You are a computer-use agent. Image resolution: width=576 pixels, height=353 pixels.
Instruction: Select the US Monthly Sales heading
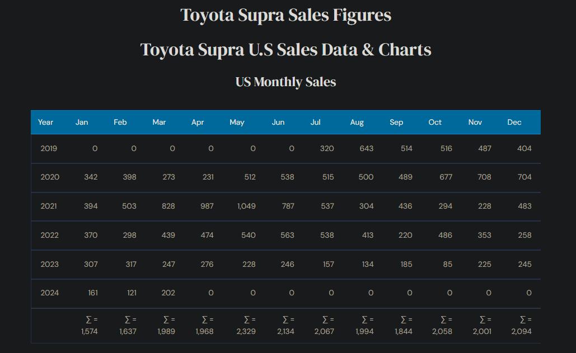click(x=286, y=82)
